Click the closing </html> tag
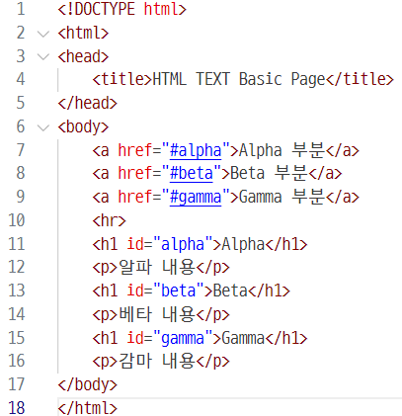This screenshot has width=402, height=416. [88, 408]
